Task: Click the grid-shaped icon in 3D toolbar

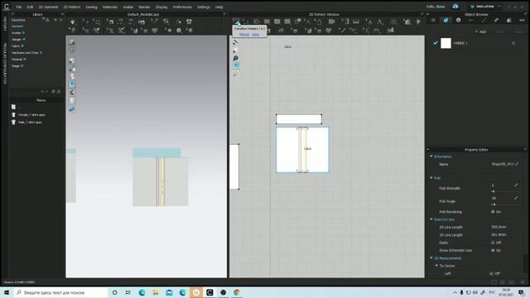Action: click(189, 22)
